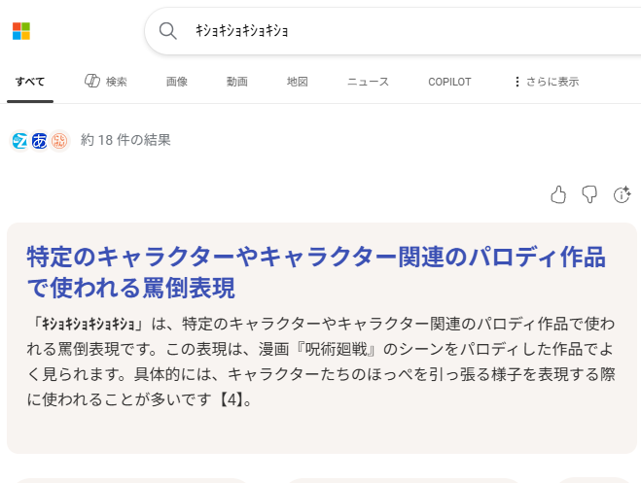The width and height of the screenshot is (641, 483).
Task: Click the Microsoft logo
Action: click(x=21, y=31)
